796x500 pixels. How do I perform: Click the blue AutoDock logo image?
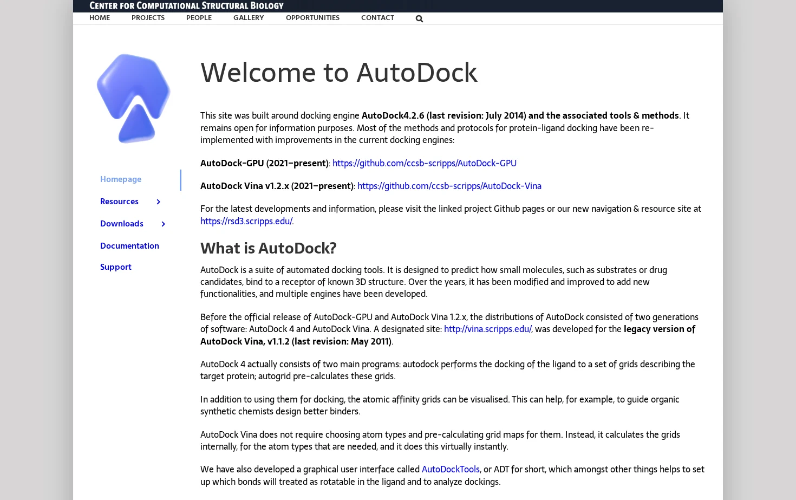pos(133,99)
